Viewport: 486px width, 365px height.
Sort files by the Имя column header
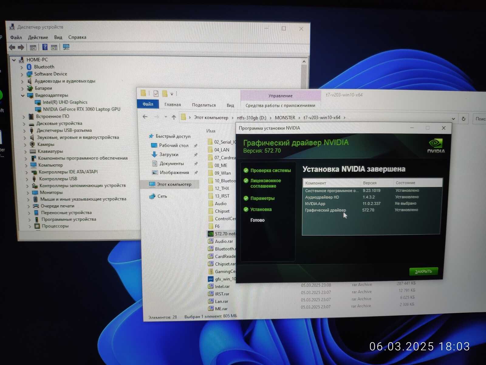click(x=211, y=131)
